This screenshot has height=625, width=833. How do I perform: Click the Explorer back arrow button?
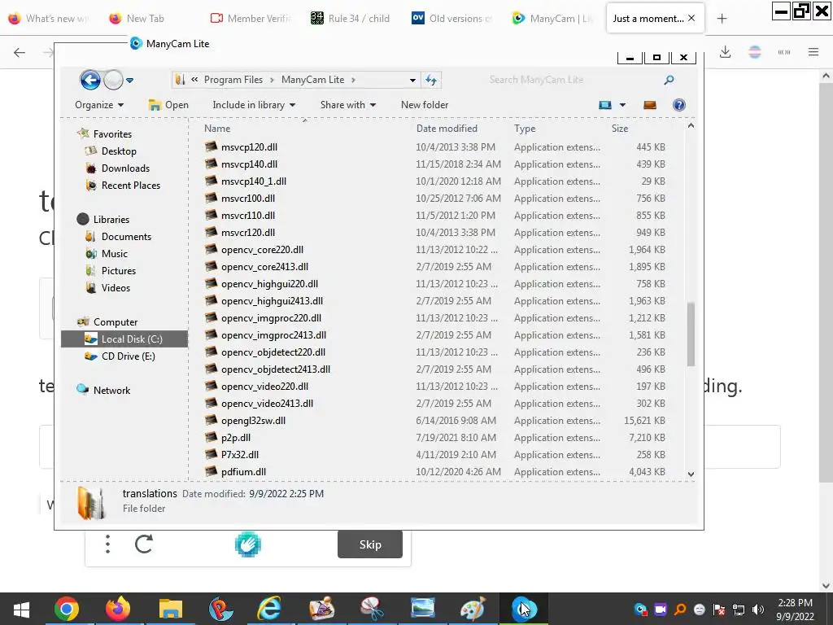(90, 81)
